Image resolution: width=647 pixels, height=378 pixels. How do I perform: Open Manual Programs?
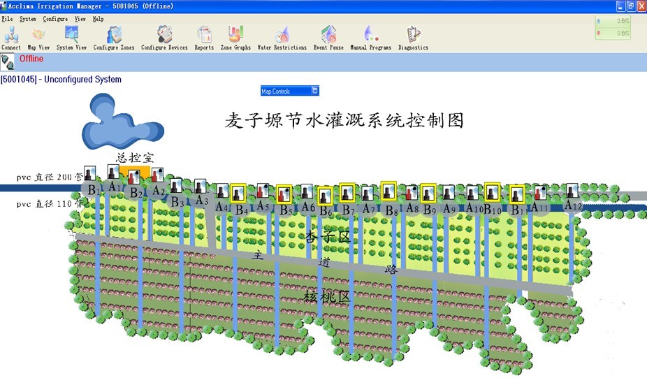[x=370, y=38]
